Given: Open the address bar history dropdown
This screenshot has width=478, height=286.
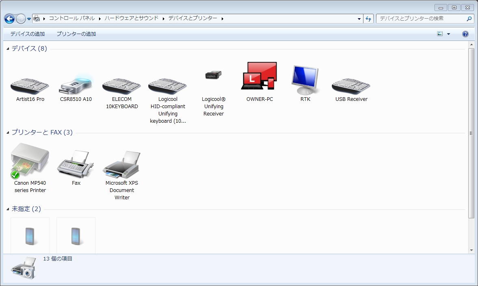Looking at the screenshot, I should (x=359, y=19).
